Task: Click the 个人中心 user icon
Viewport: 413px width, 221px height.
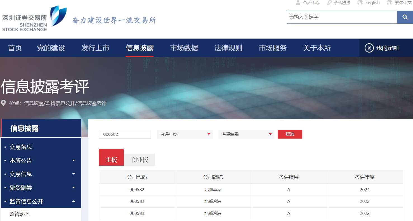Action: coord(298,3)
